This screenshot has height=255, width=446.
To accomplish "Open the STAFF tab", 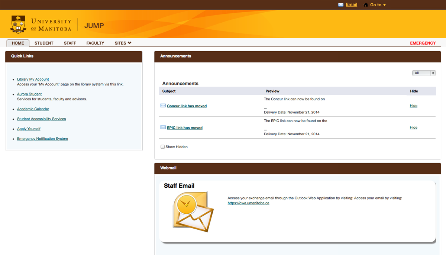I will click(x=70, y=43).
